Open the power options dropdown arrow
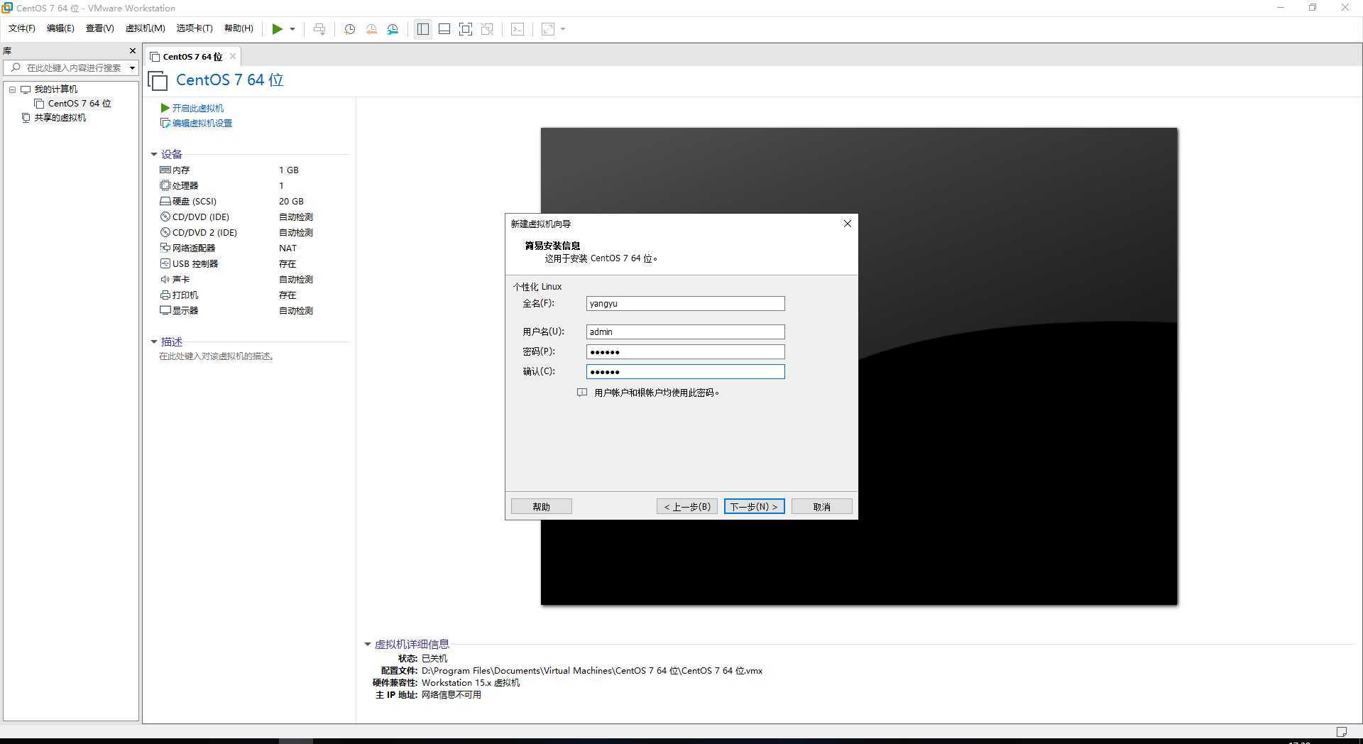Screen dimensions: 1363x744 coord(292,29)
